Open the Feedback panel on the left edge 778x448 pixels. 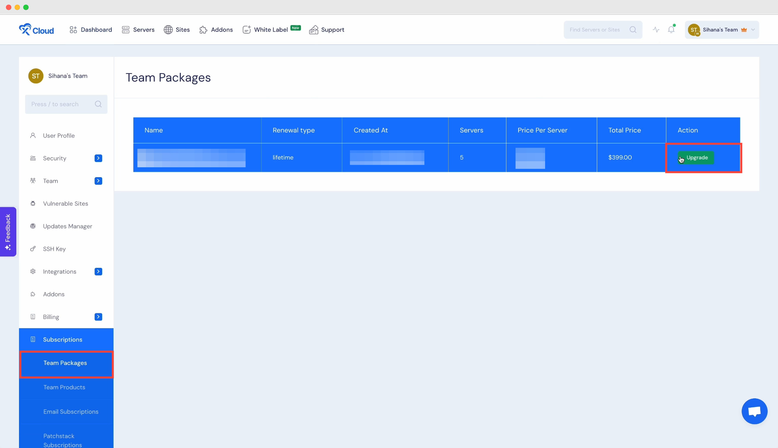8,231
